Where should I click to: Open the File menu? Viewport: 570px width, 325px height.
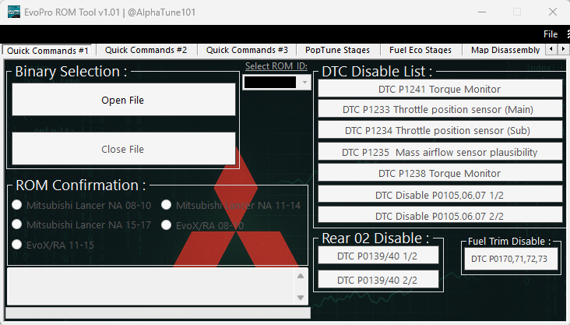[x=551, y=34]
